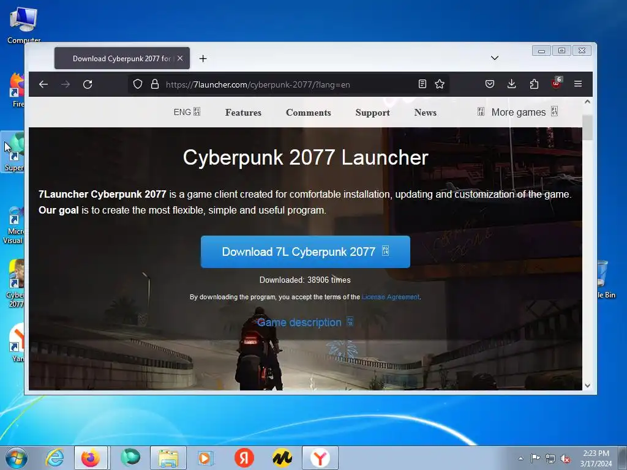Viewport: 627px width, 470px height.
Task: Go back to the previous page
Action: (43, 84)
